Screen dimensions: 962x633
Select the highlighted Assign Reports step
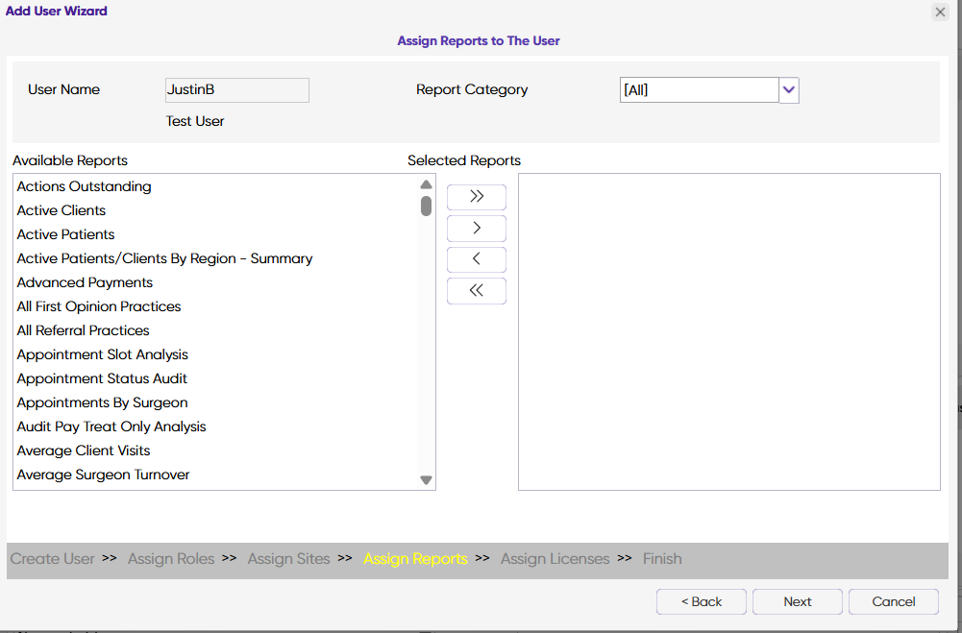pyautogui.click(x=415, y=559)
